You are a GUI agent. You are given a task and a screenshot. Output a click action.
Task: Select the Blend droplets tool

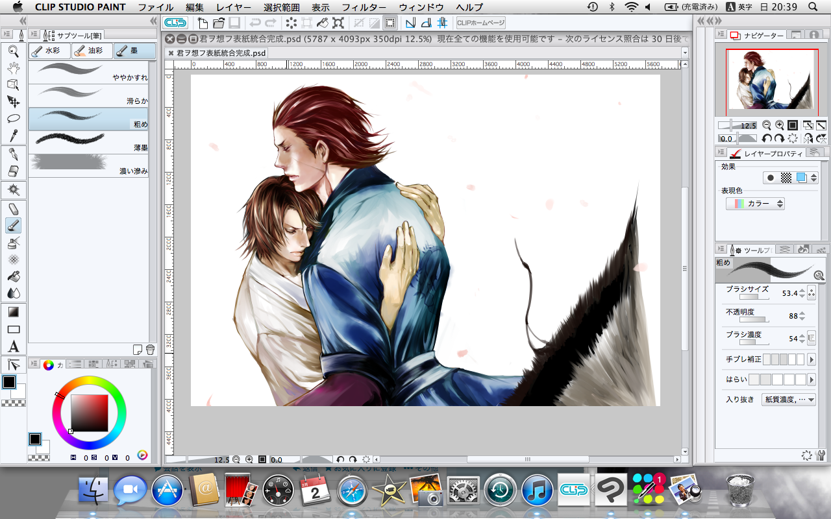(13, 293)
